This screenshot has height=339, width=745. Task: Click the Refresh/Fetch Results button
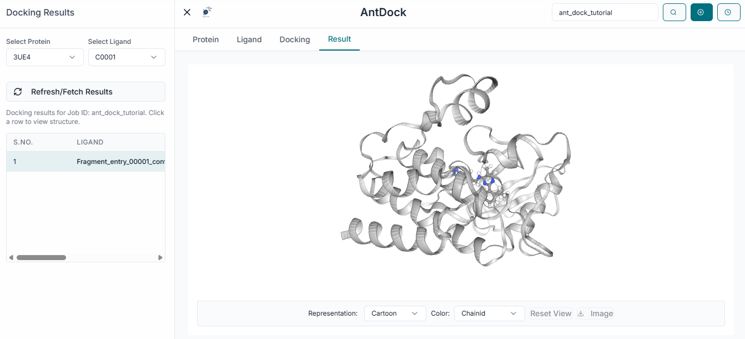click(85, 91)
